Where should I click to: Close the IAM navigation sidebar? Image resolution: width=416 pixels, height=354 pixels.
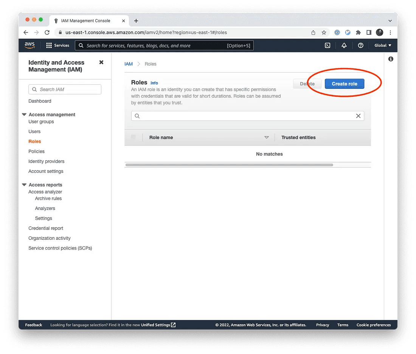(101, 62)
